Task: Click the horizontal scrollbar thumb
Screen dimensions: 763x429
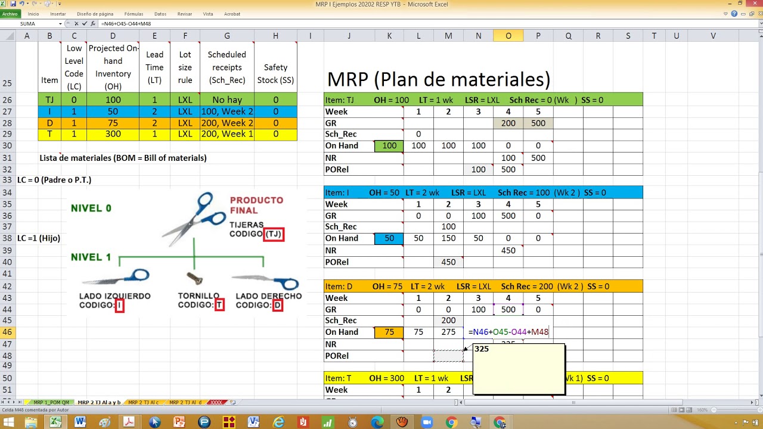Action: click(573, 402)
